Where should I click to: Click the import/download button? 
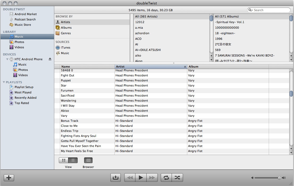(x=115, y=178)
